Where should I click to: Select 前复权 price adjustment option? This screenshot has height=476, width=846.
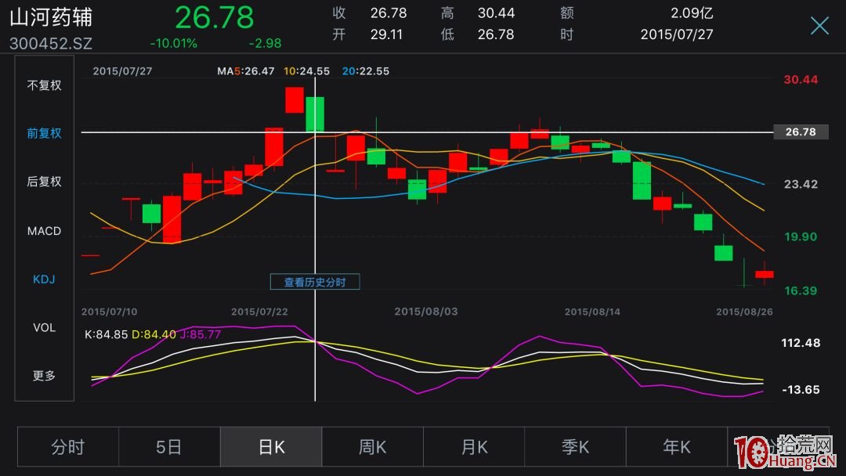pyautogui.click(x=45, y=133)
